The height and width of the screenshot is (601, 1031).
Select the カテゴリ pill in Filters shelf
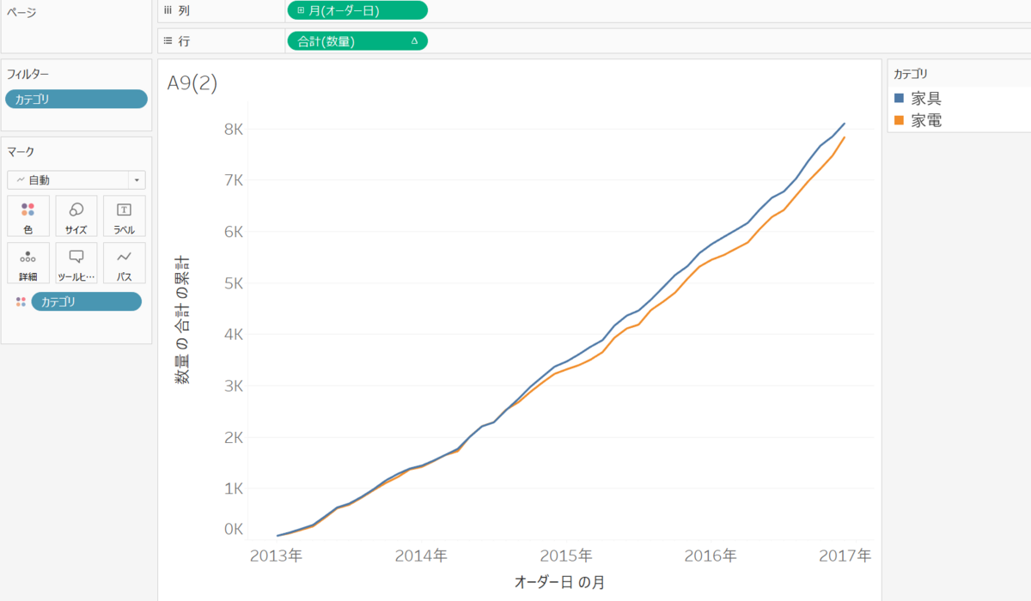pyautogui.click(x=76, y=99)
